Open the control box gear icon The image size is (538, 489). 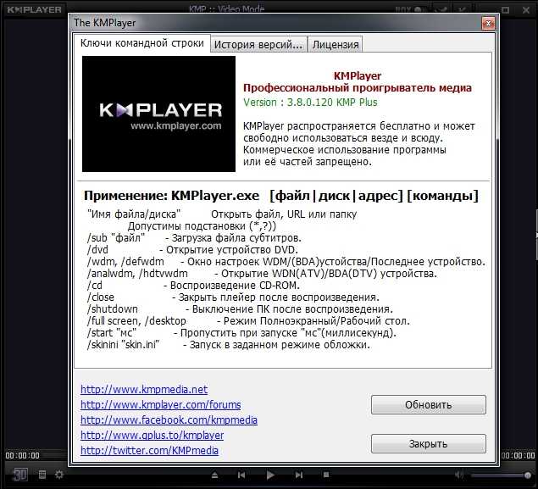point(59,475)
